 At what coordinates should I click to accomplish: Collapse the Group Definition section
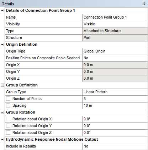click(2, 85)
